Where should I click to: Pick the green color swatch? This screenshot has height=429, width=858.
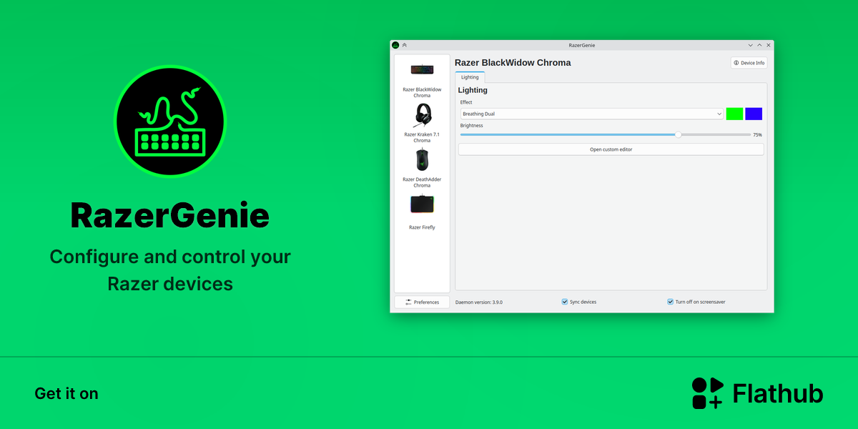point(734,114)
